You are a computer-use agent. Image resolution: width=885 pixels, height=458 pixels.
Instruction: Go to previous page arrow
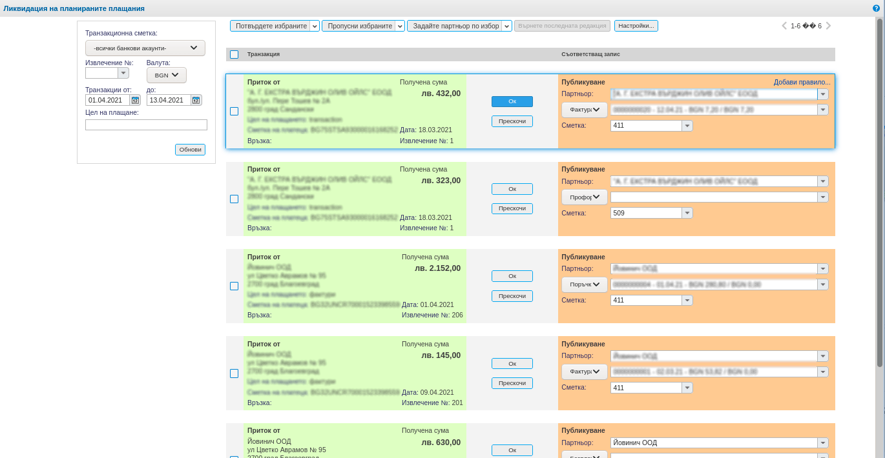tap(784, 26)
